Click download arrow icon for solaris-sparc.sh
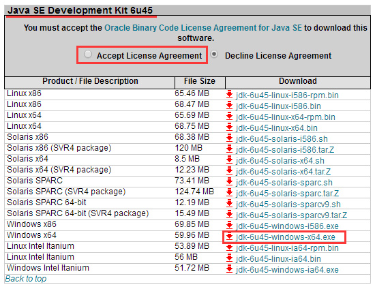Image resolution: width=375 pixels, height=287 pixels. (229, 181)
